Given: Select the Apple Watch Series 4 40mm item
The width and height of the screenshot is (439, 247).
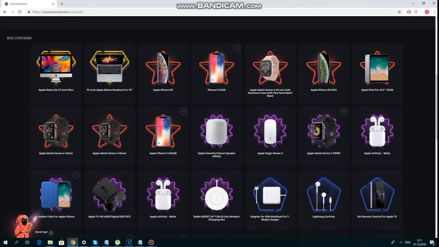Looking at the screenshot, I should click(x=109, y=136).
